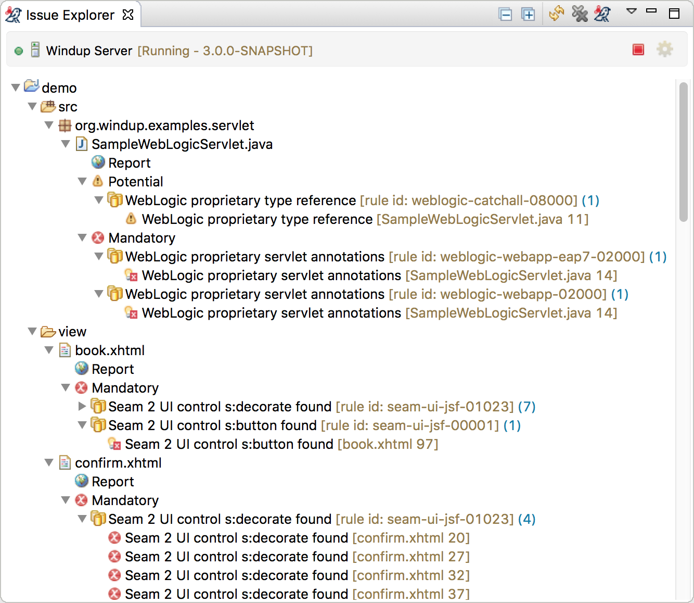694x603 pixels.
Task: Select WebLogic type reference issue line 11
Action: (x=364, y=219)
